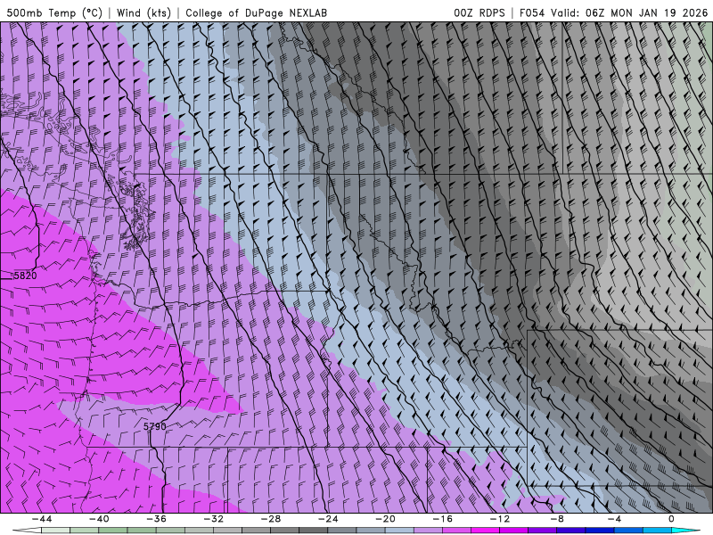Click the -32 colorbar tick label
Viewport: 713px width, 535px height.
point(214,519)
